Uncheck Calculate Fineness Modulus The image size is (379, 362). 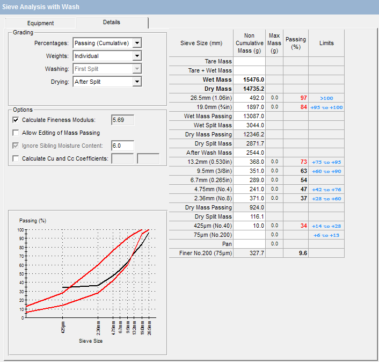pyautogui.click(x=16, y=120)
